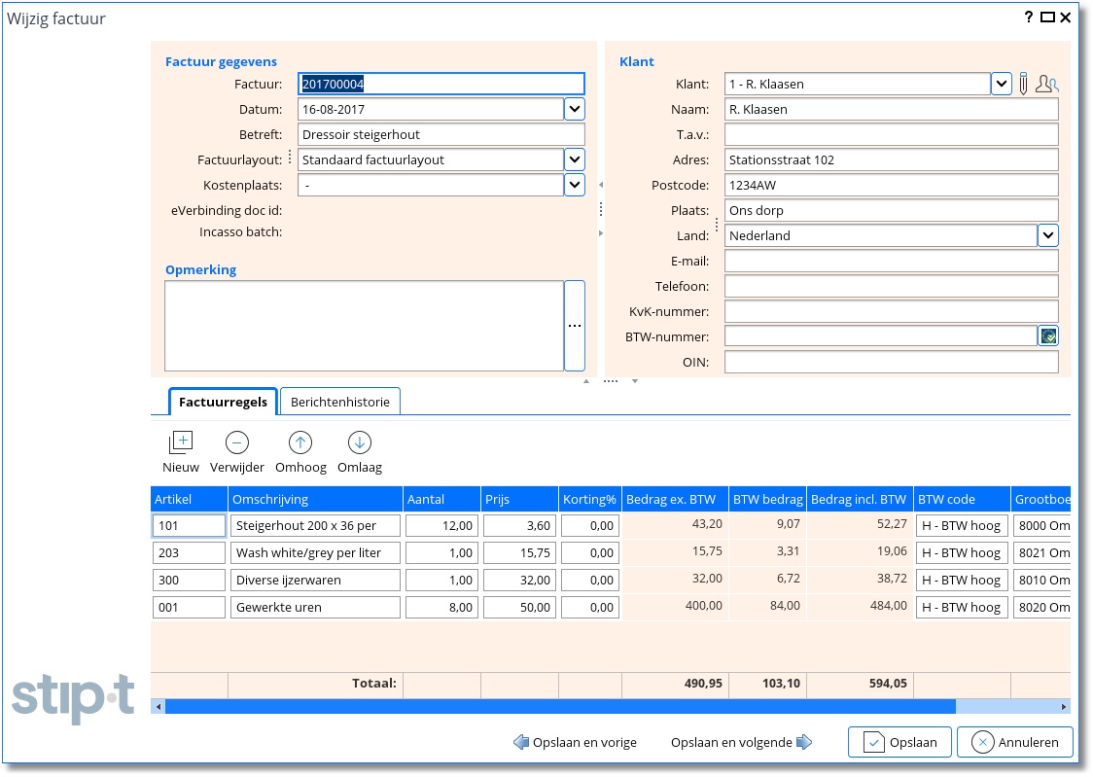Click the Betreft input field

(x=441, y=134)
